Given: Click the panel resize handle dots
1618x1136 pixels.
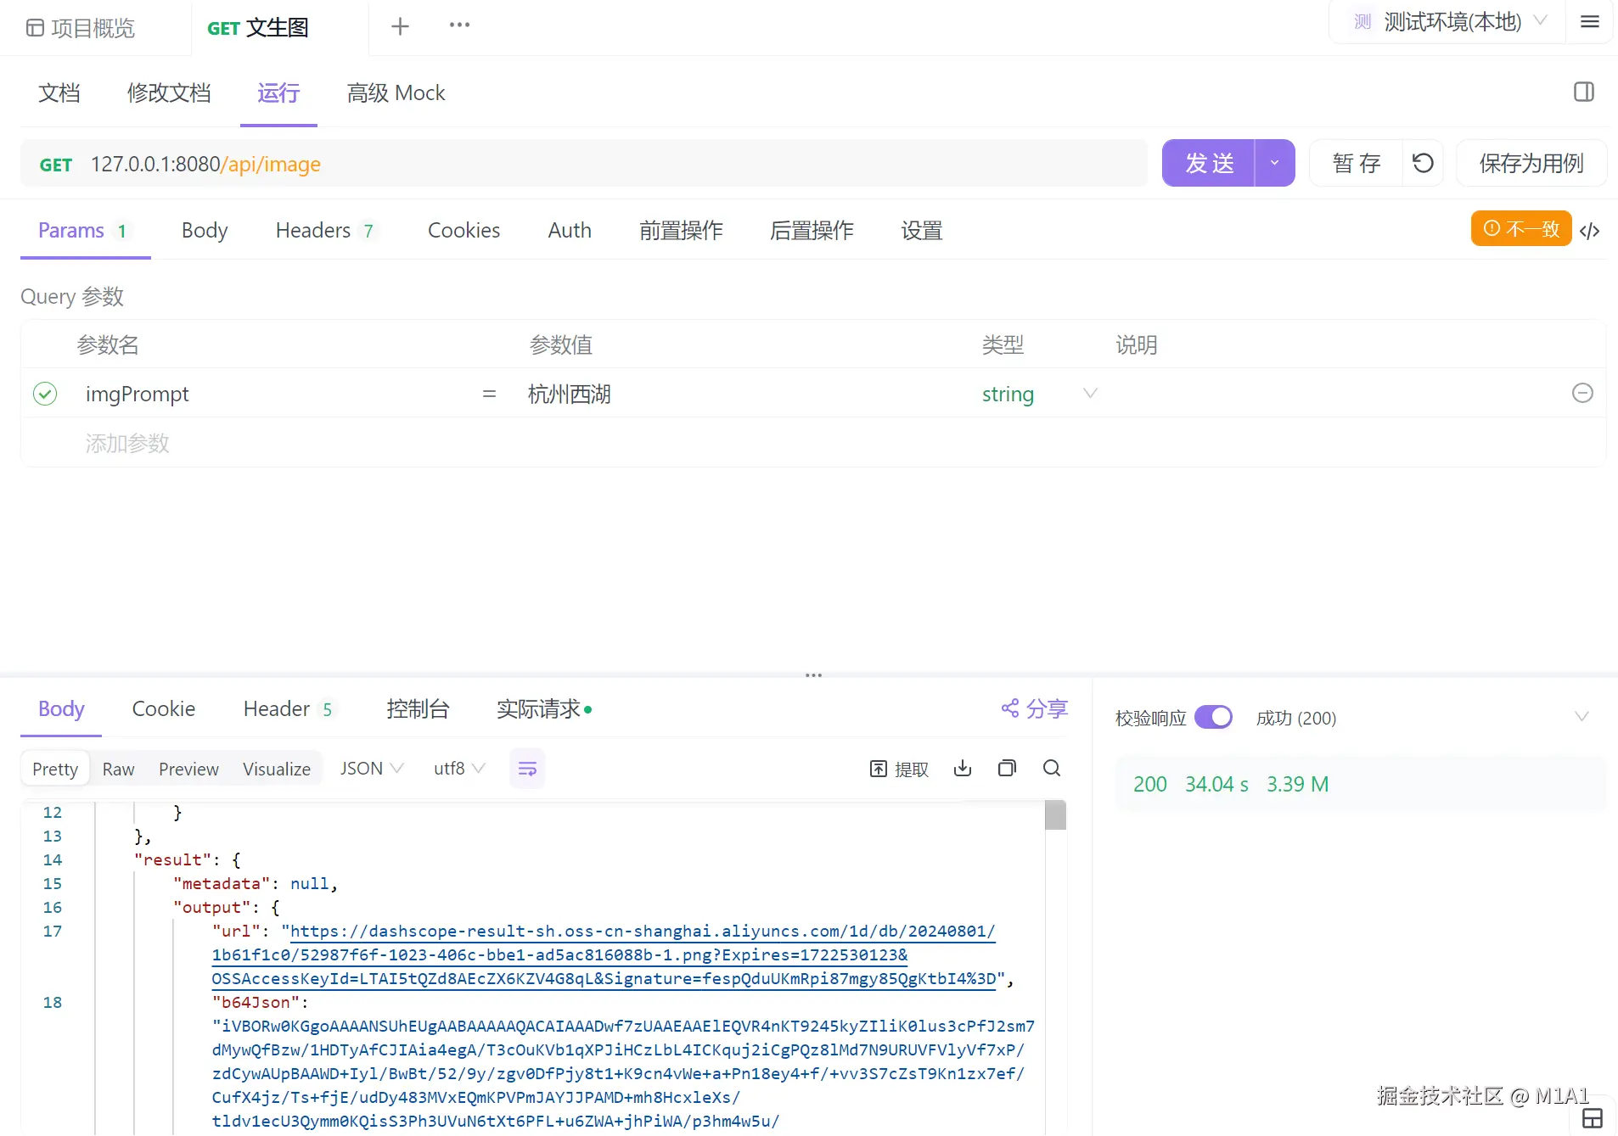Looking at the screenshot, I should [813, 675].
